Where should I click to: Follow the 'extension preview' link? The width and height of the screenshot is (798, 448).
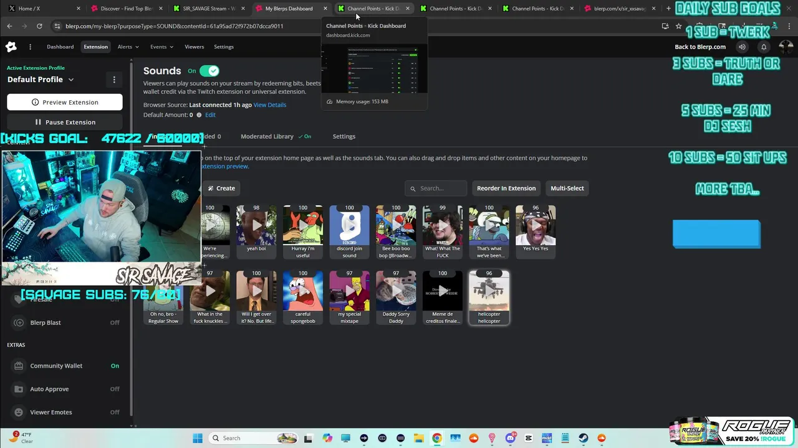[x=224, y=166]
